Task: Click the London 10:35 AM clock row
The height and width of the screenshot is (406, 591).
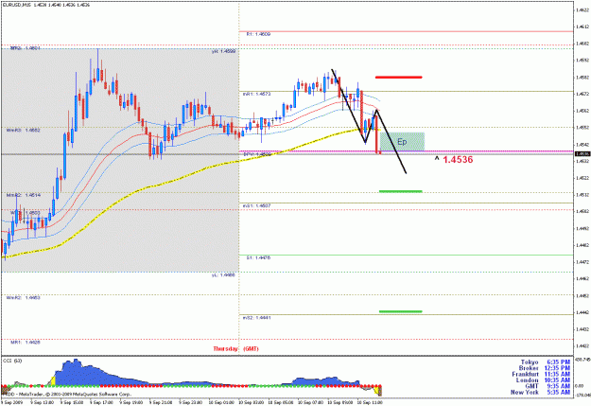Action: click(543, 380)
